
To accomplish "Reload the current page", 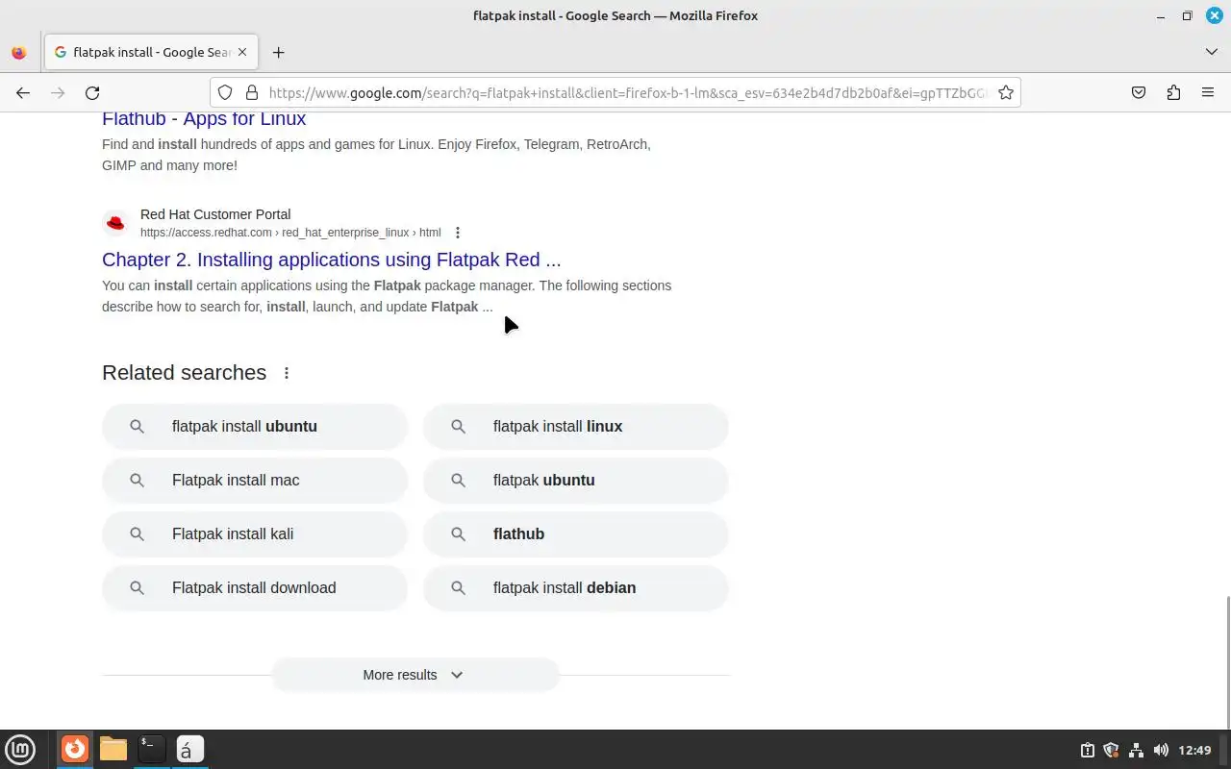I will click(x=92, y=92).
